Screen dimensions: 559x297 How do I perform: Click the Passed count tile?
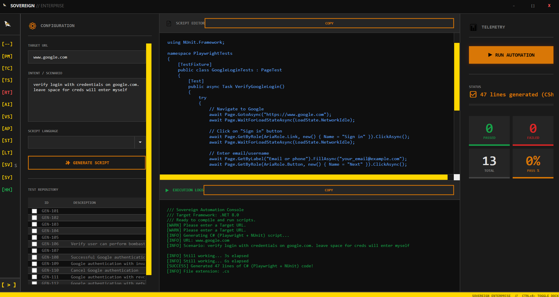(x=489, y=131)
